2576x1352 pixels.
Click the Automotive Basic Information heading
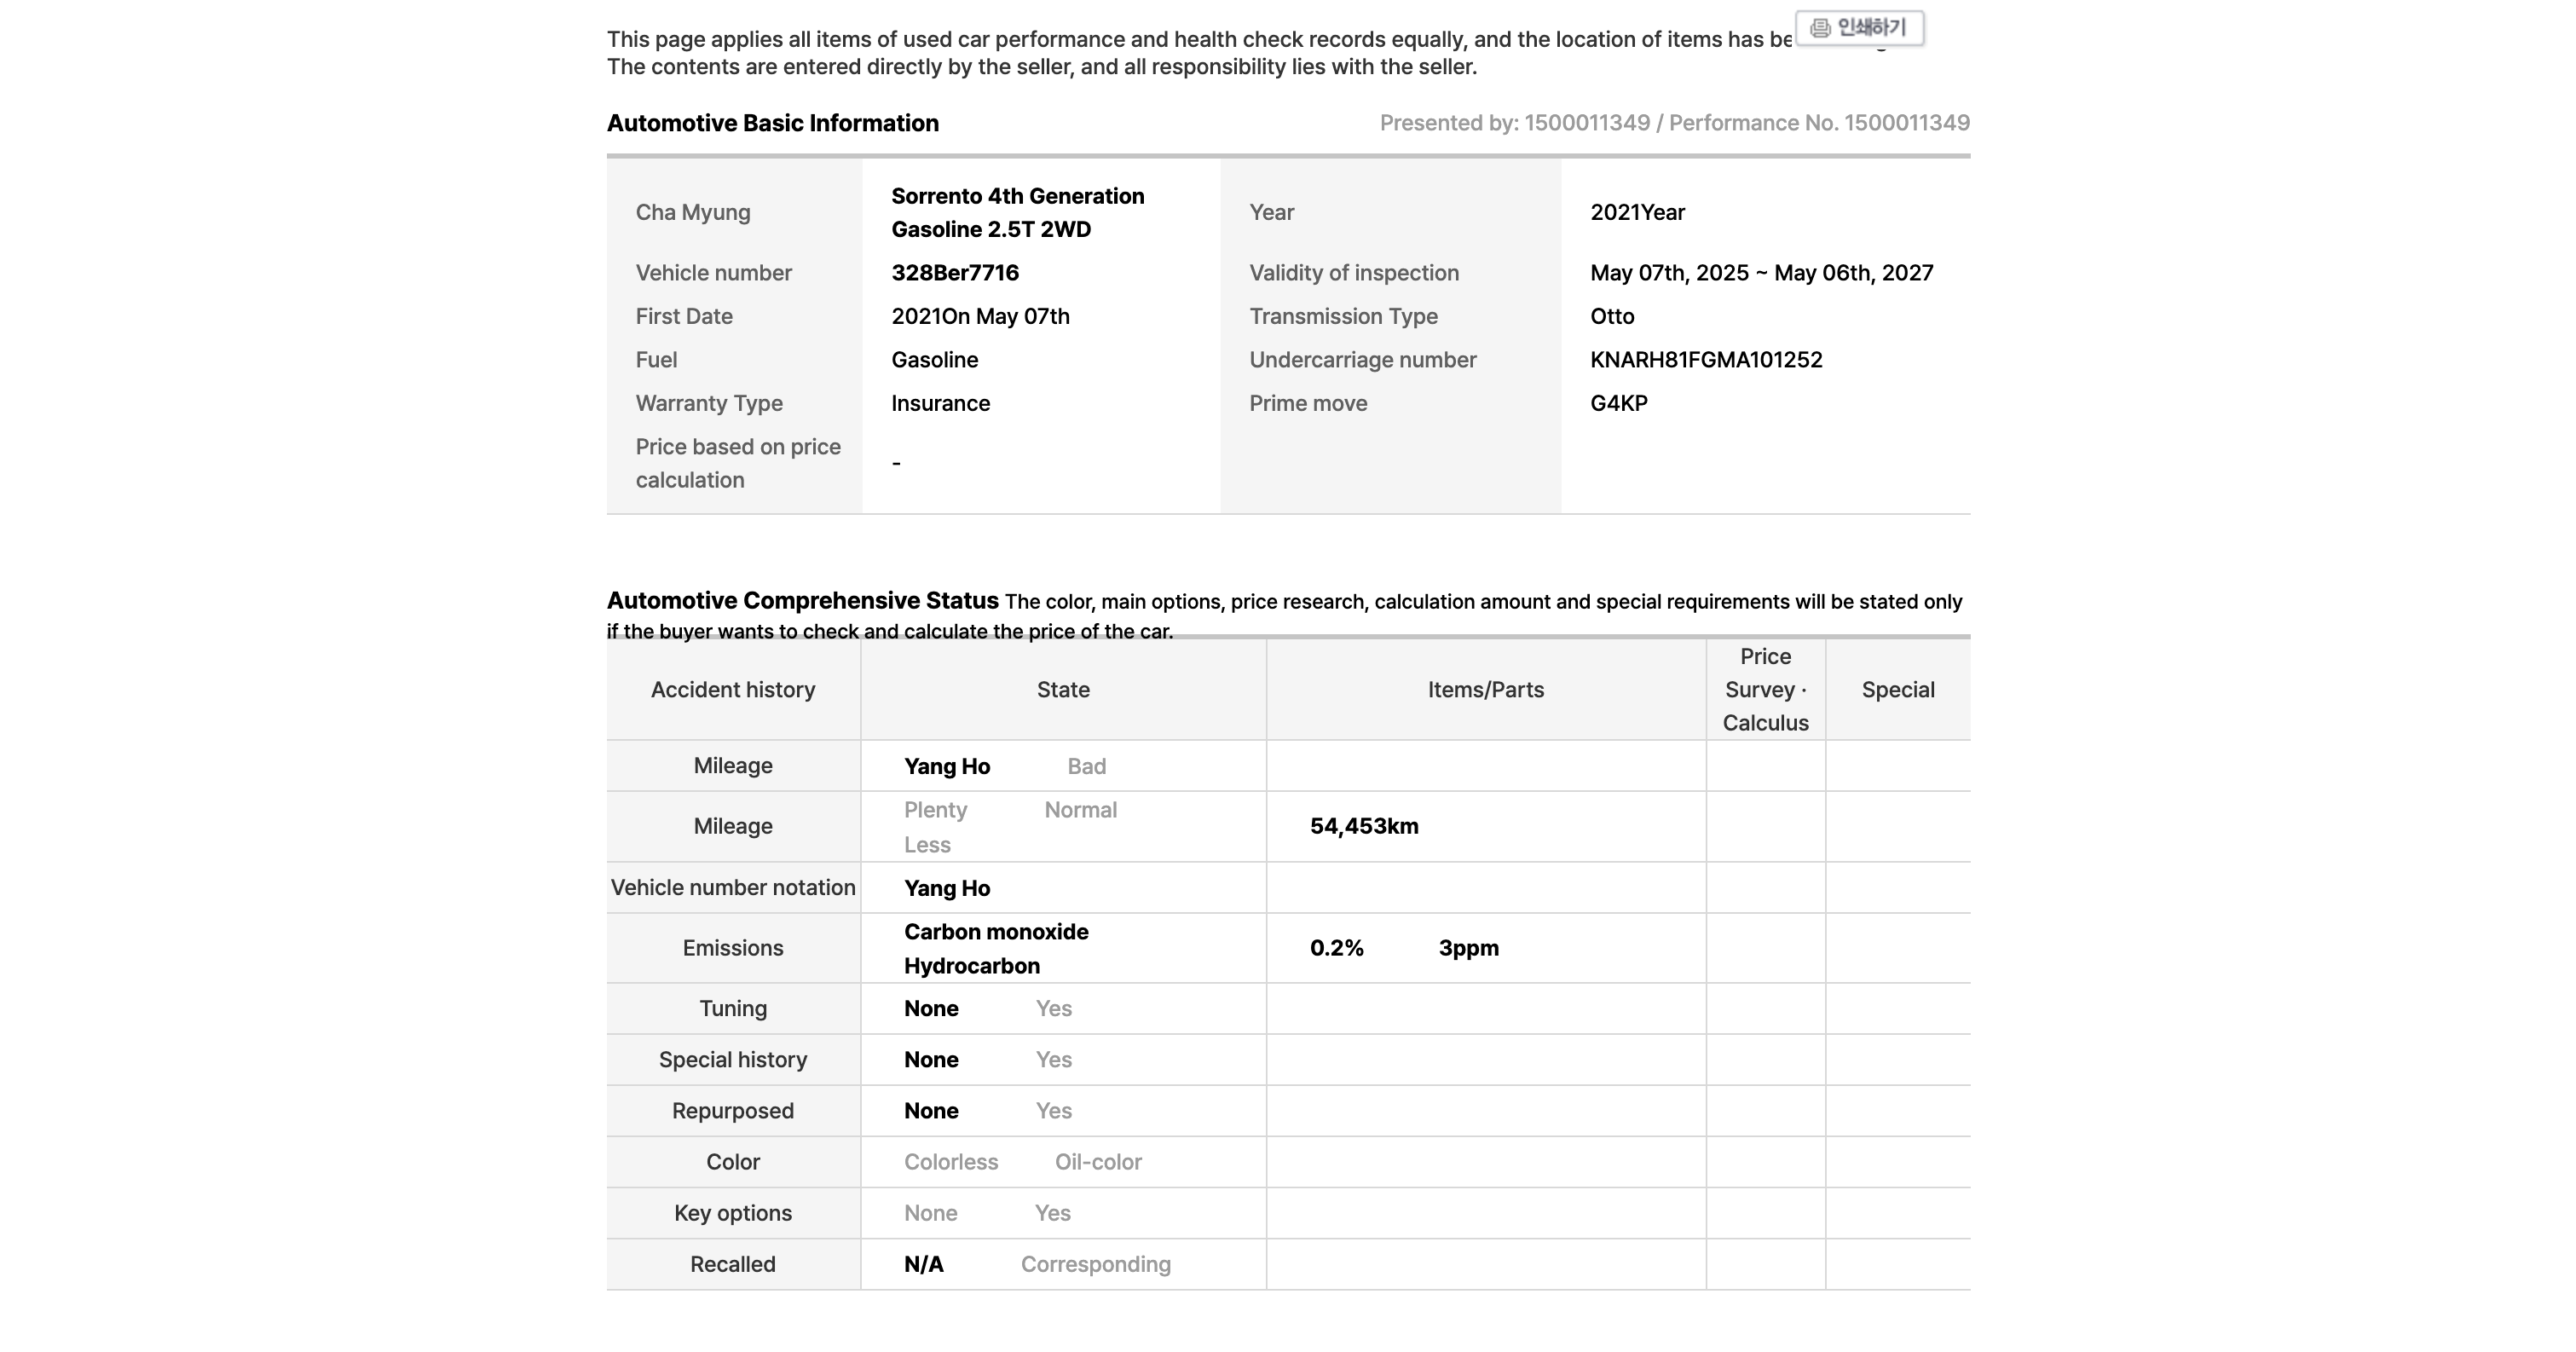click(x=773, y=123)
